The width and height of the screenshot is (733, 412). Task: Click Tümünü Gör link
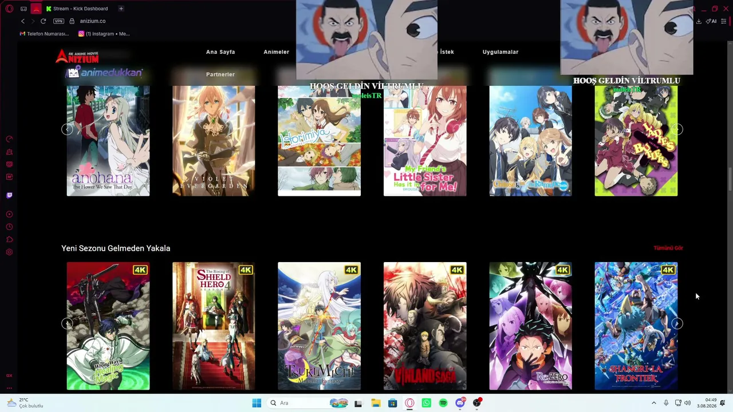coord(668,248)
